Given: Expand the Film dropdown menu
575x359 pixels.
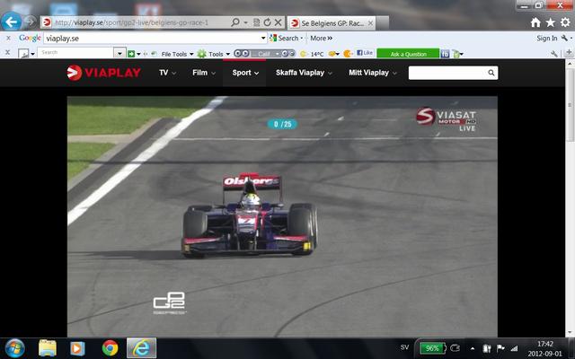Looking at the screenshot, I should (x=203, y=73).
